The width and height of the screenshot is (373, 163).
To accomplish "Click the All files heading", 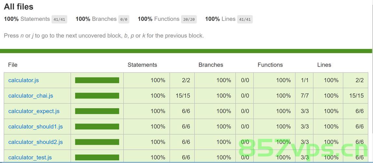I will (x=19, y=7).
